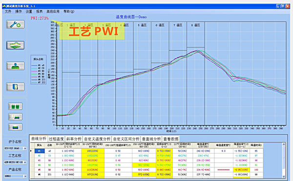Click the 237.7[-49%] peak temperature cell
Image resolution: width=293 pixels, height=181 pixels.
point(203,175)
